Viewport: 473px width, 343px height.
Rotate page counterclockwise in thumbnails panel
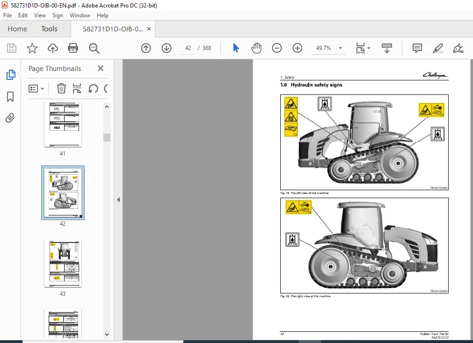[x=93, y=89]
